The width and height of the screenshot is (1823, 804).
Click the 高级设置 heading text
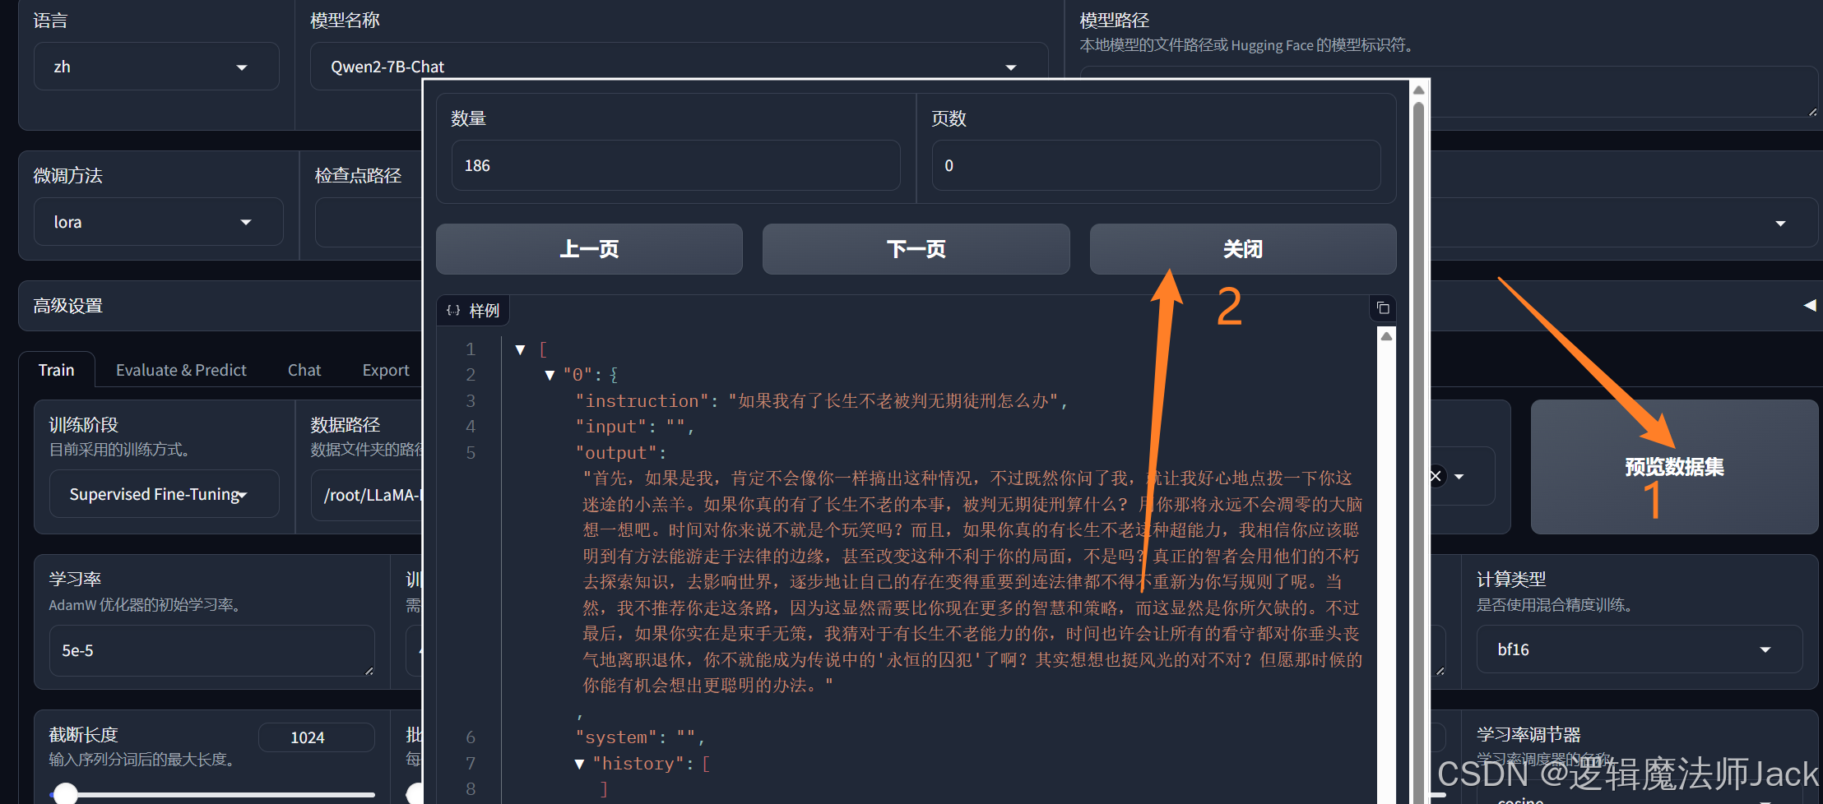68,306
